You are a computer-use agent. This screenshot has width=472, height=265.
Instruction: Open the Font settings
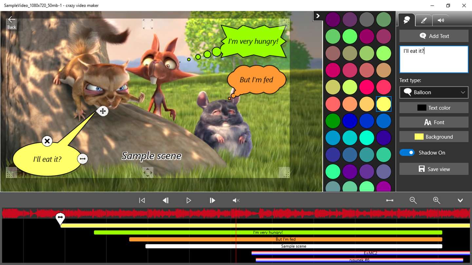[x=434, y=122]
